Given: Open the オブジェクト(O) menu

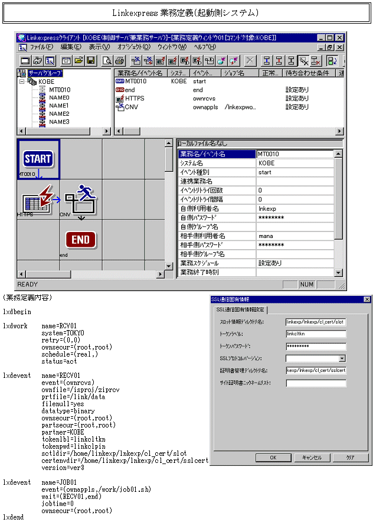Looking at the screenshot, I should click(x=134, y=47).
